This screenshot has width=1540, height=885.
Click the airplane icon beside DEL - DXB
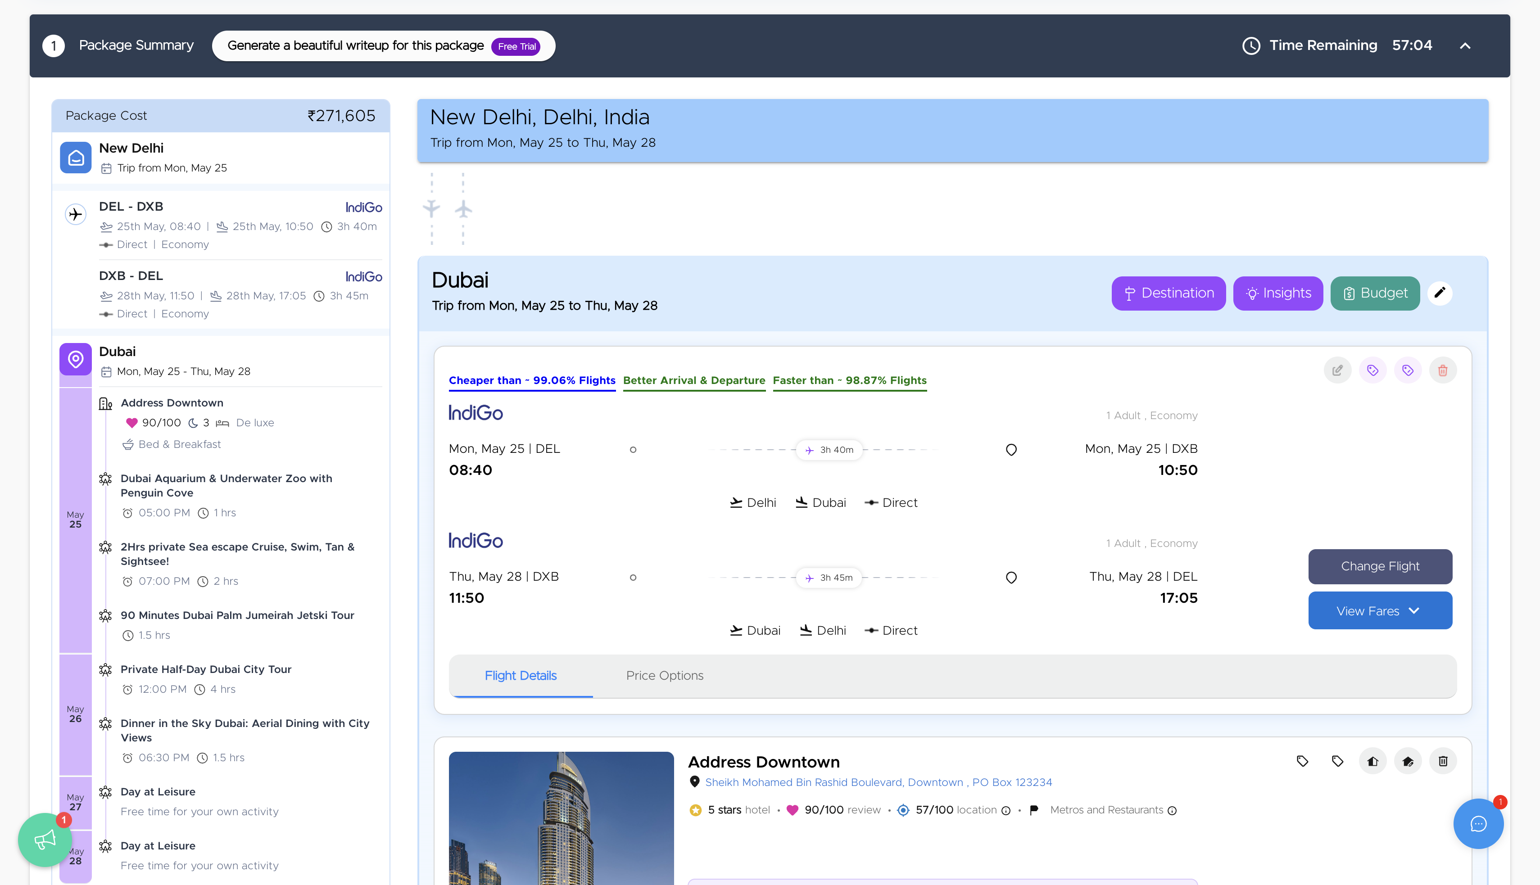[x=75, y=214]
